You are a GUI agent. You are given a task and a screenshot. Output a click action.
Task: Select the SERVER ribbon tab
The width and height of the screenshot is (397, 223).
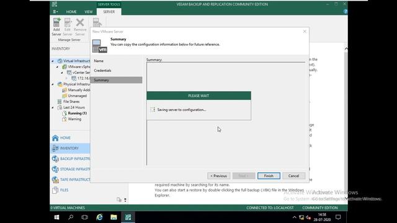(109, 12)
